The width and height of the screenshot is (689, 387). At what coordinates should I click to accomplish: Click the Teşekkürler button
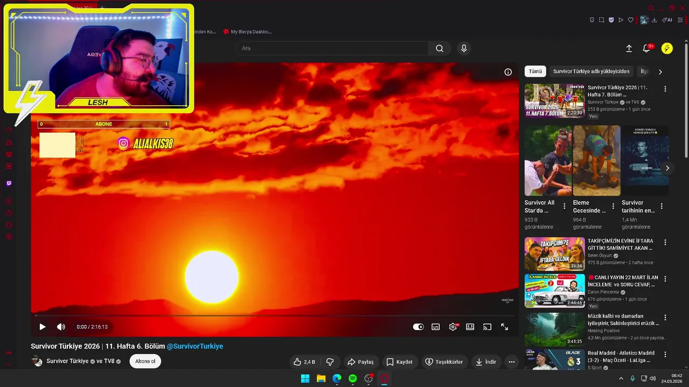click(444, 362)
